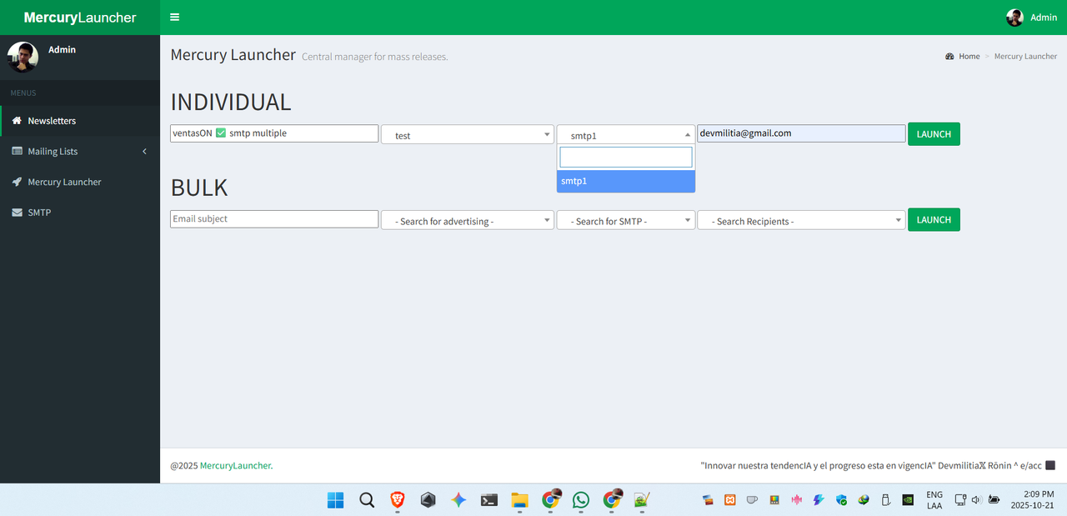Click the bulk Email subject field
Screen dimensions: 1067x516
[274, 219]
